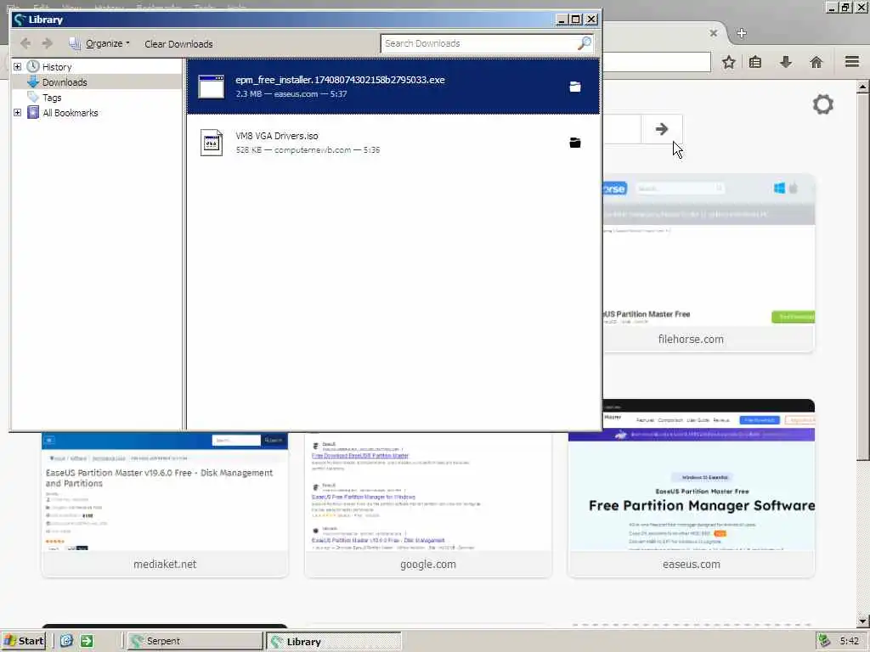Go forward with Library forward arrow
The image size is (870, 652).
48,43
